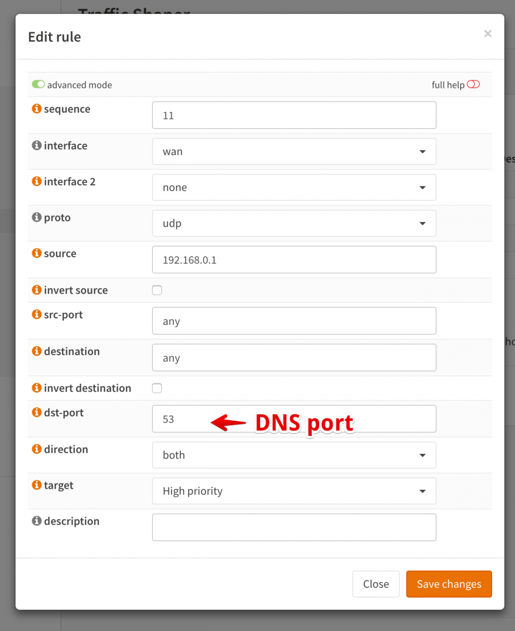Show help via interface 2 info icon
515x631 pixels.
[x=36, y=181]
